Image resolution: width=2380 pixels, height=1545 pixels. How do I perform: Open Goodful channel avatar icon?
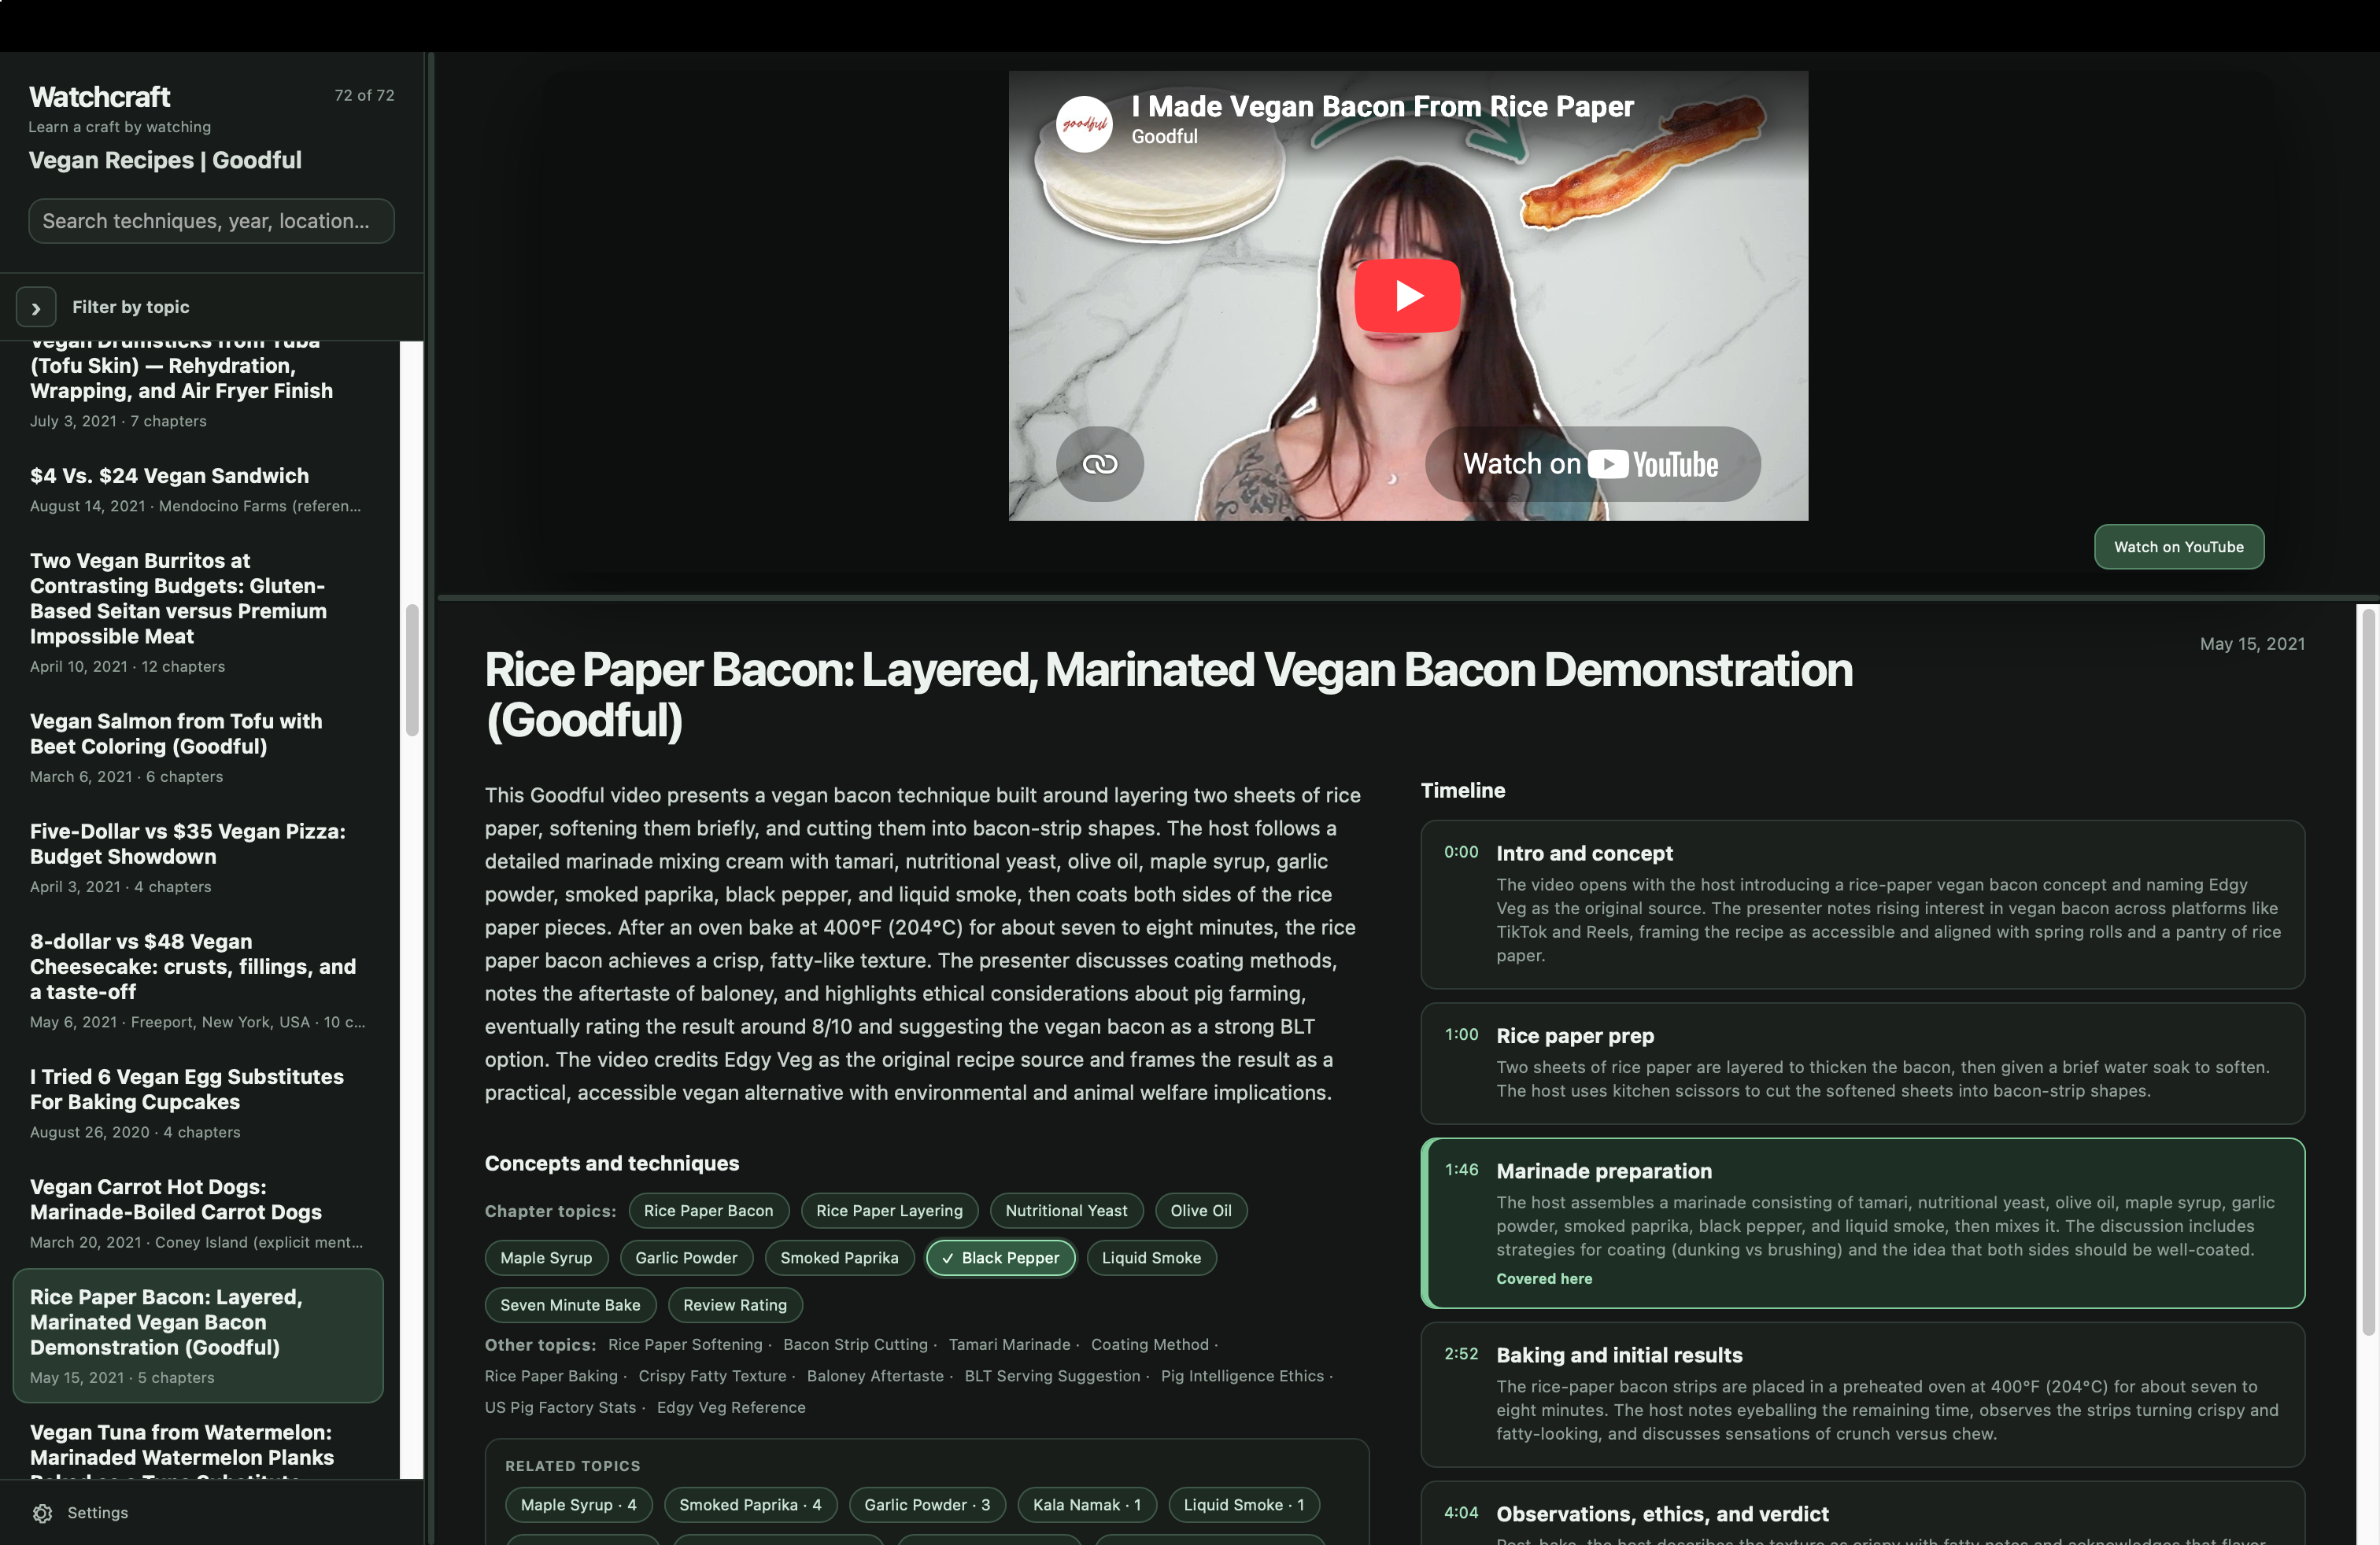pyautogui.click(x=1084, y=123)
